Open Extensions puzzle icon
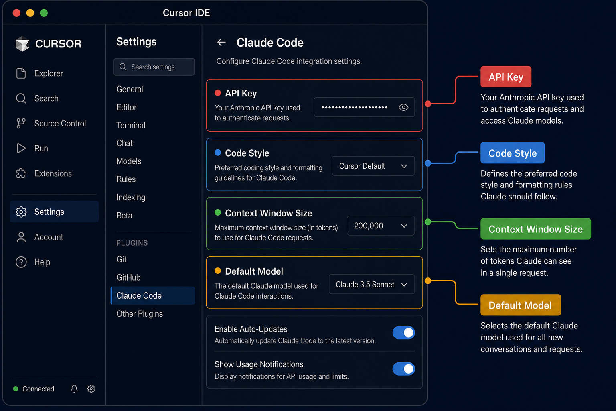The image size is (616, 411). coord(21,173)
